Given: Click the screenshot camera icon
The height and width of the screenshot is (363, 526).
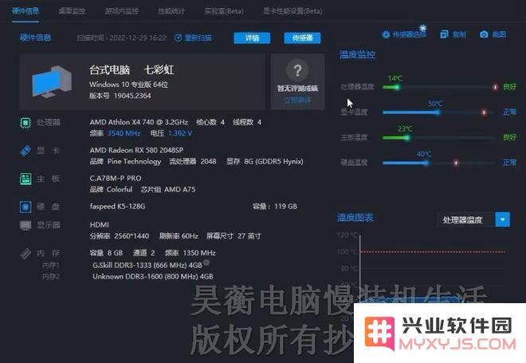Looking at the screenshot, I should click(x=484, y=34).
